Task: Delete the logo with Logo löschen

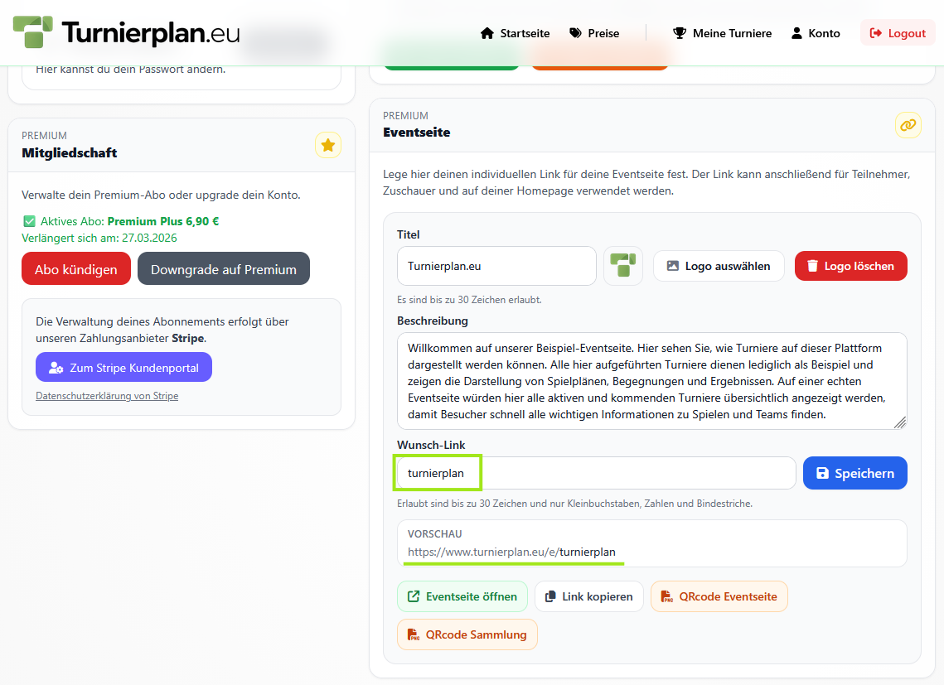Action: [x=850, y=265]
